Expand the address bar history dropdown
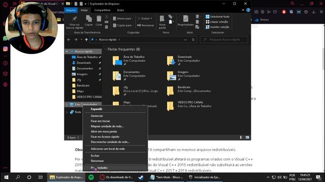The width and height of the screenshot is (325, 182). (185, 39)
